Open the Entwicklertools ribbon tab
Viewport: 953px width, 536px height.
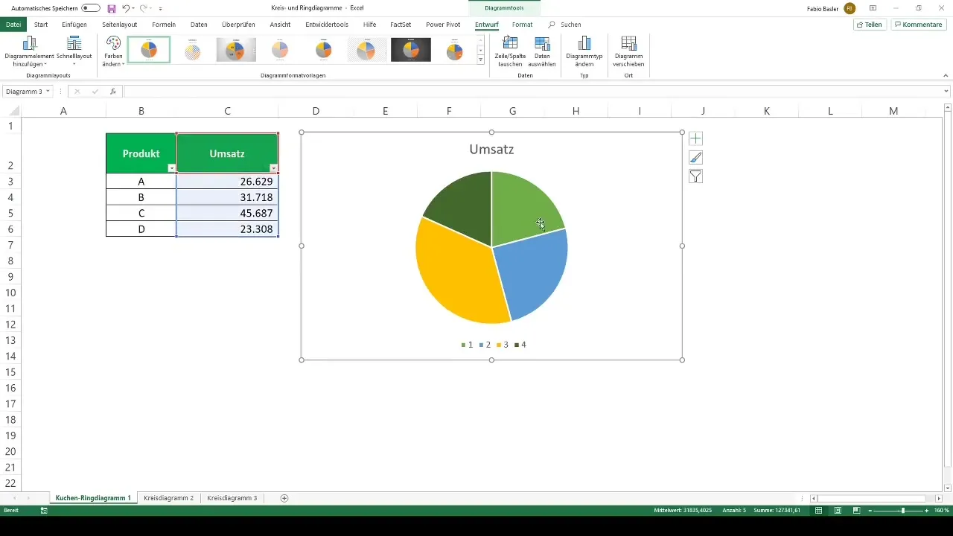(x=327, y=25)
